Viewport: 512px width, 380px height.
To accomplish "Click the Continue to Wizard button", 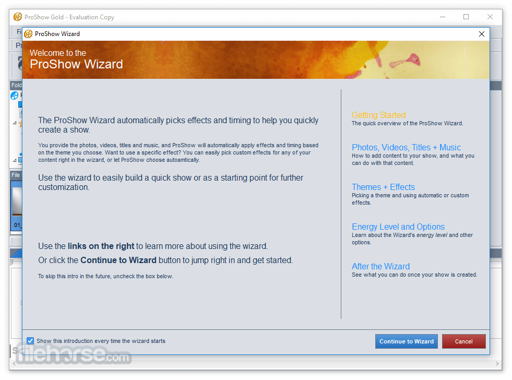I will (406, 341).
